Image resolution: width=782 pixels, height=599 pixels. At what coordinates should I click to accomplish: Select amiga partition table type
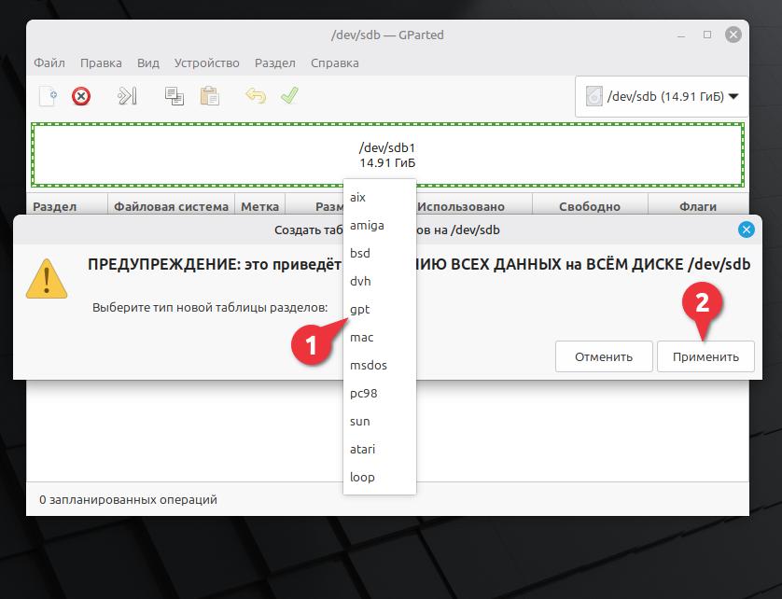pos(380,225)
